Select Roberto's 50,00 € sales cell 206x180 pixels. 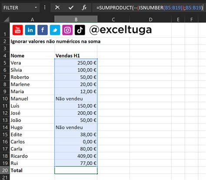[x=76, y=77]
